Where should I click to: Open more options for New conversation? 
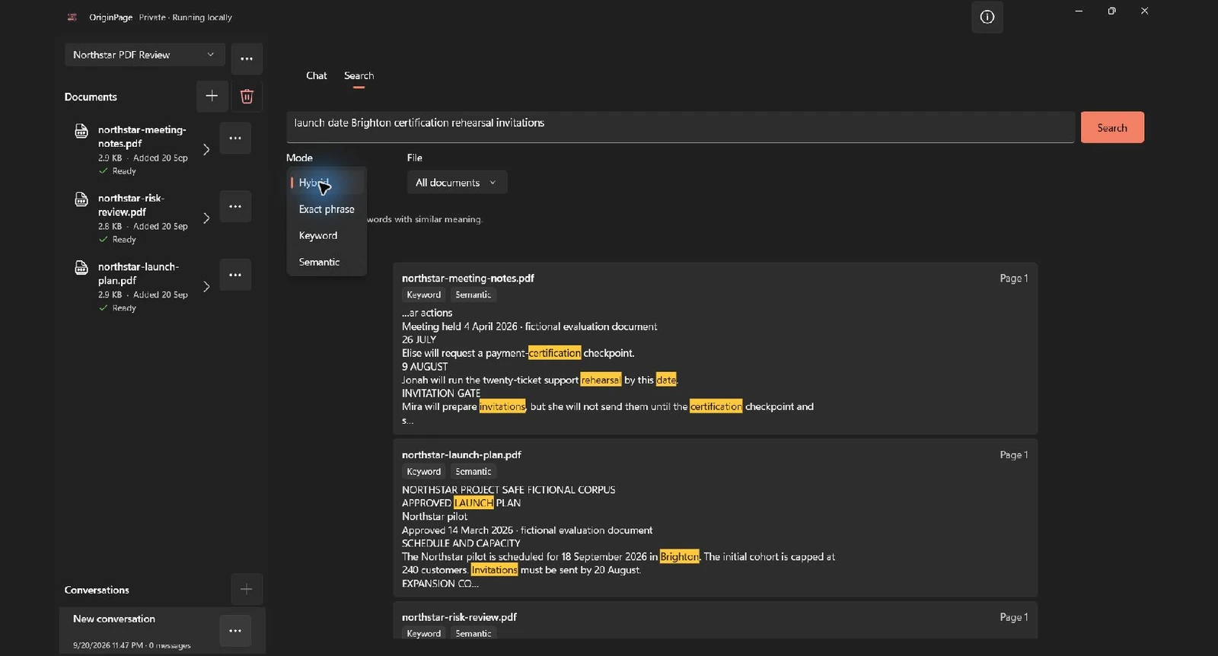coord(235,631)
